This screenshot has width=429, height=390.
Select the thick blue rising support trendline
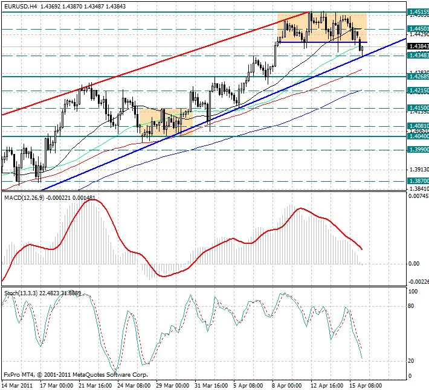[x=223, y=114]
